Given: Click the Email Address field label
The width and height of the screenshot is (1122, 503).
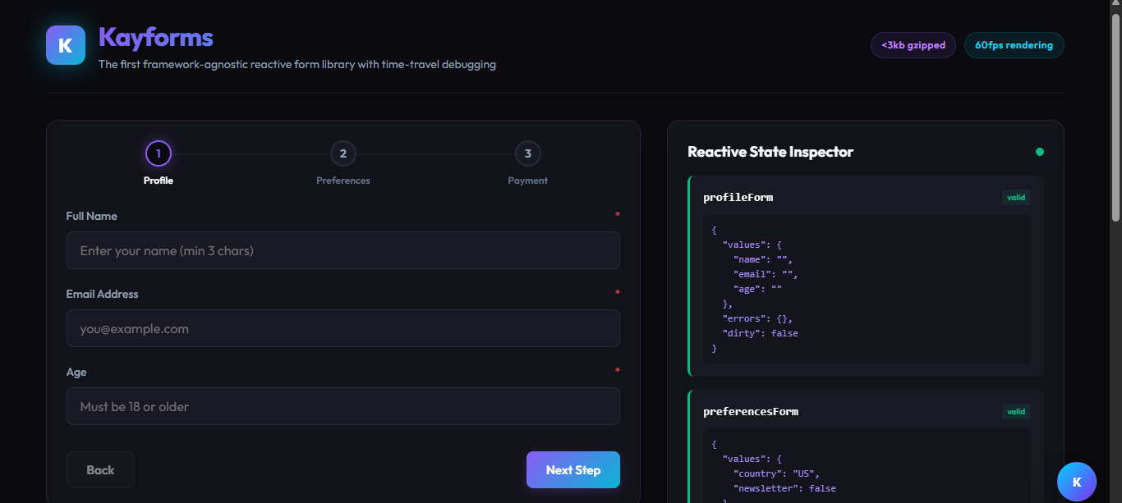Looking at the screenshot, I should pyautogui.click(x=103, y=294).
